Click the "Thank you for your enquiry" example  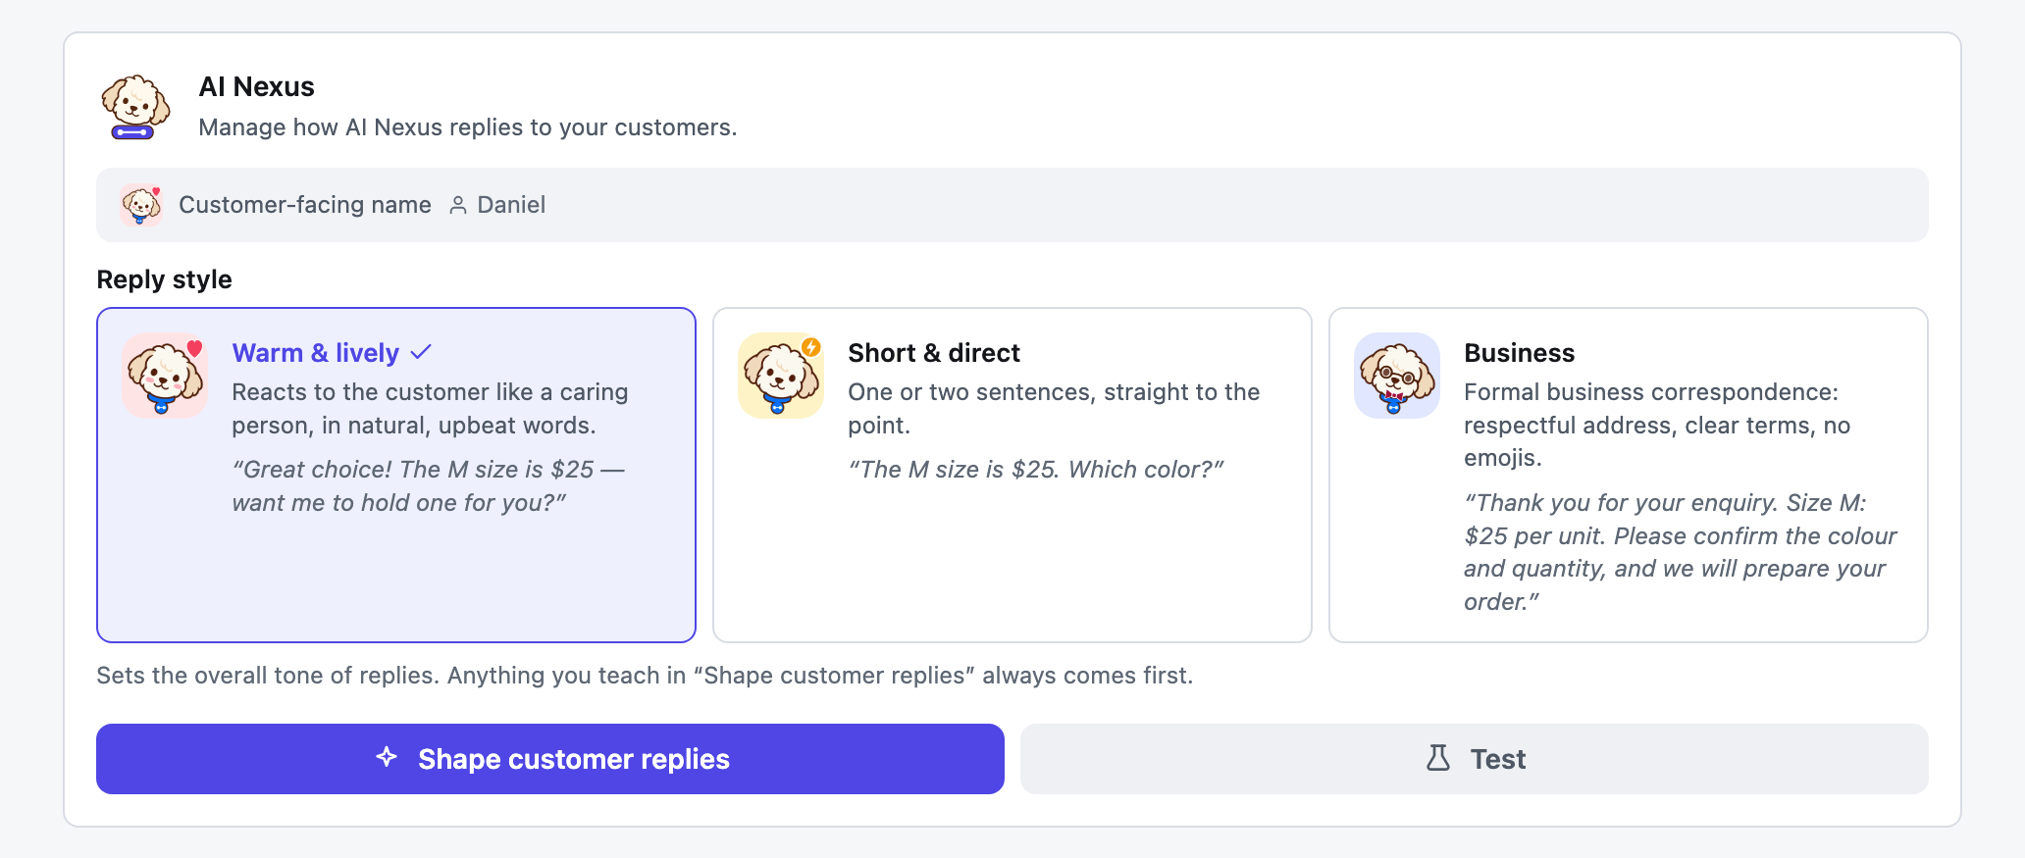click(x=1681, y=552)
